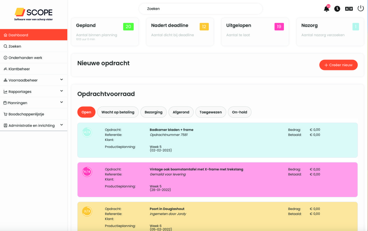The height and width of the screenshot is (231, 368).
Task: Open Klantbeheer in the sidebar
Action: (19, 69)
